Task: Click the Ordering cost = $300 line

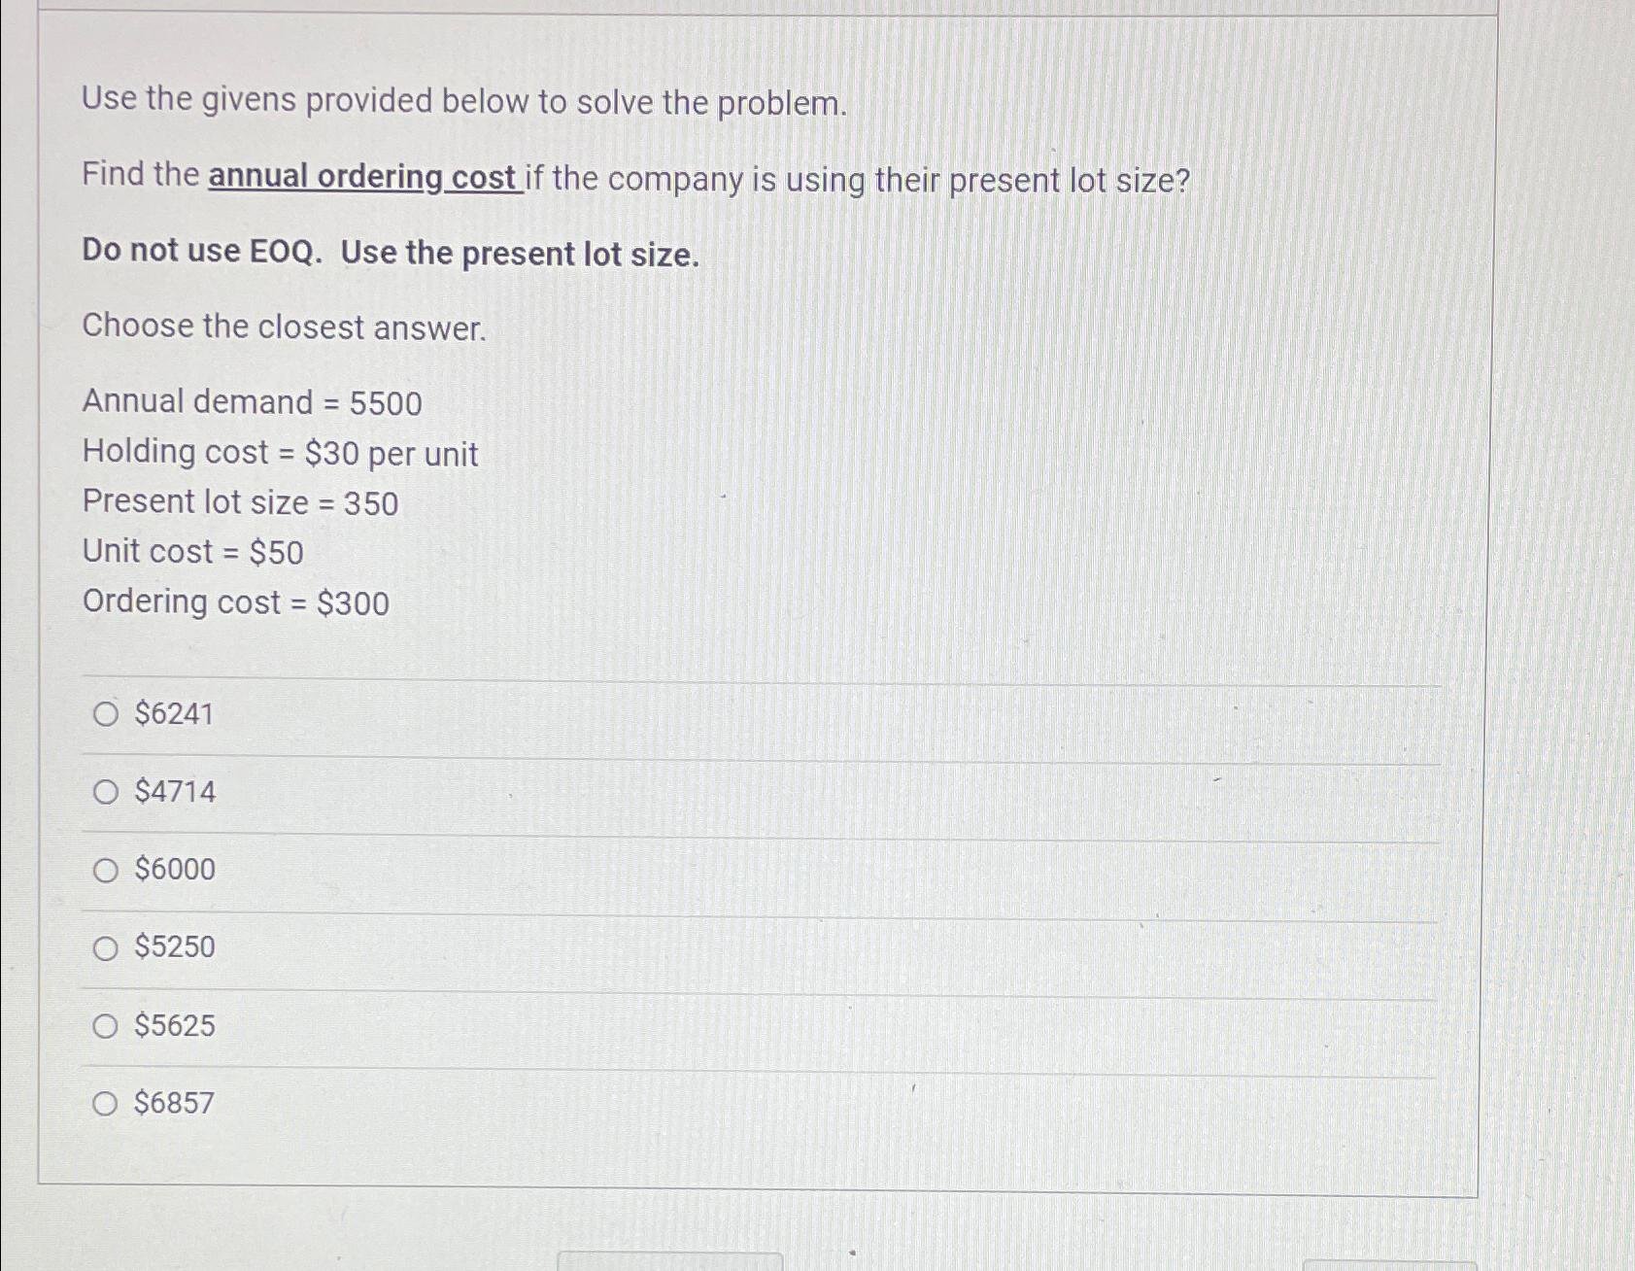Action: 235,603
